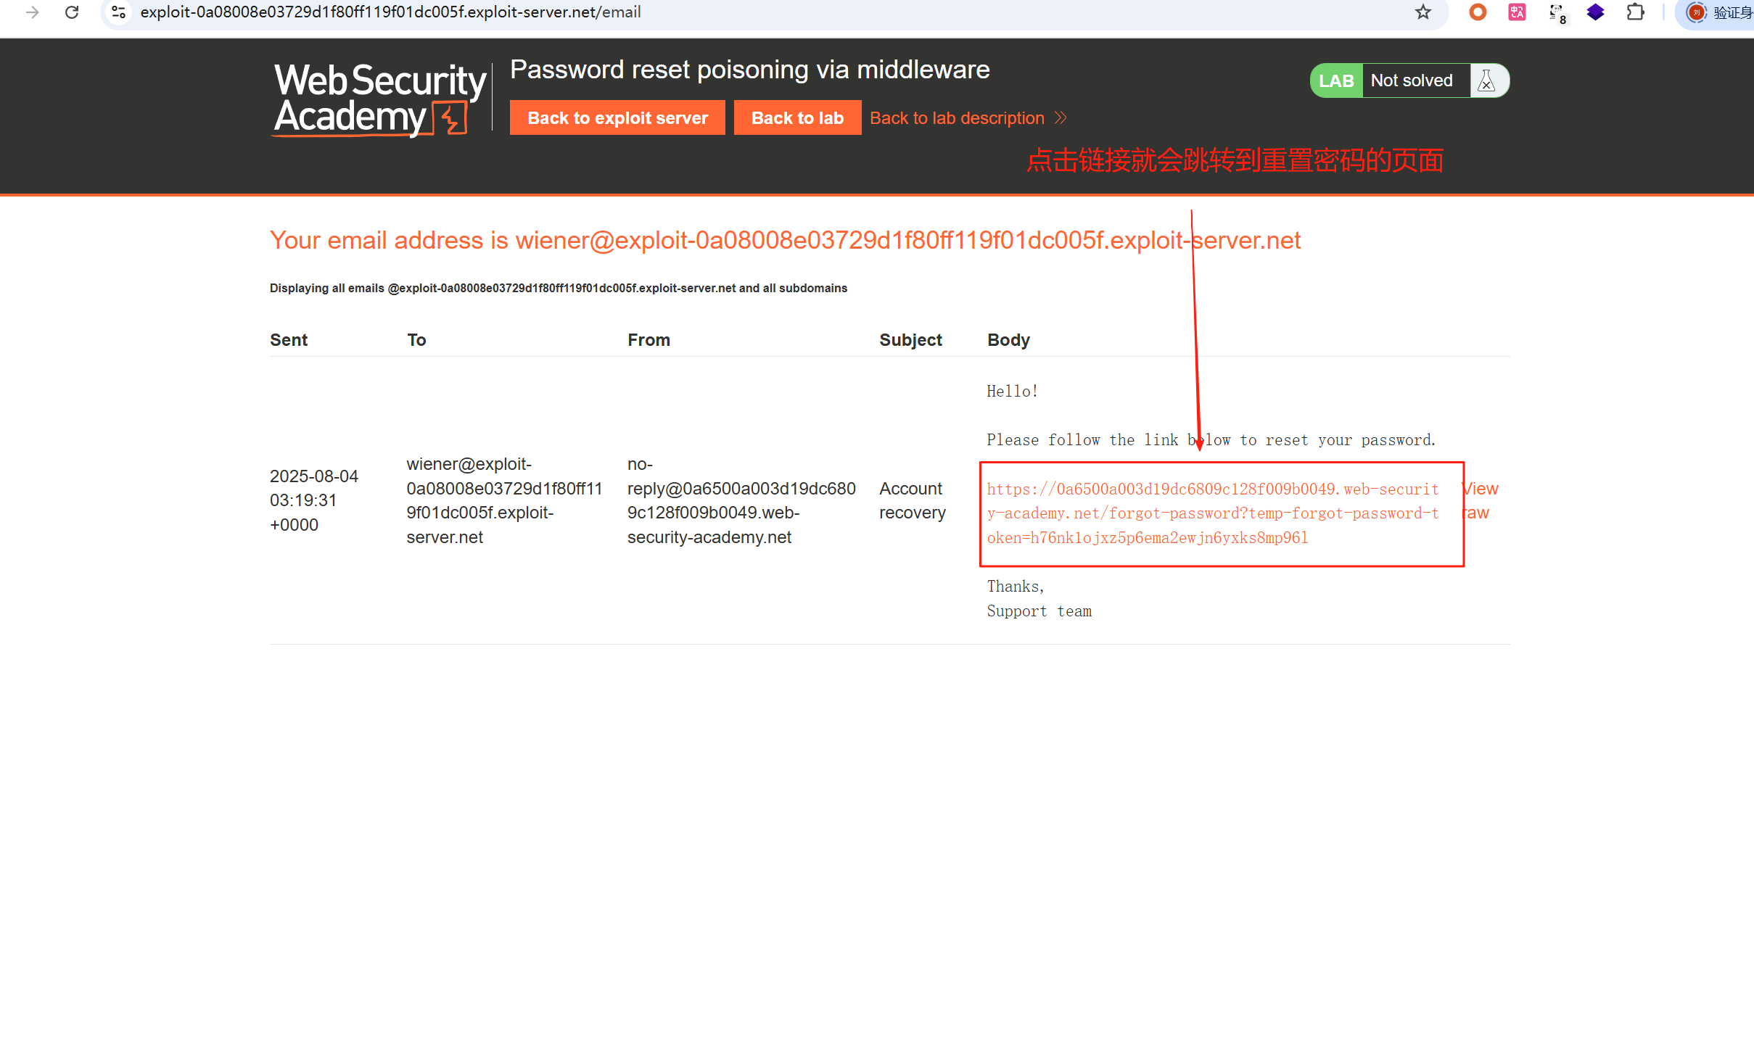Open the purple layers extension icon
This screenshot has height=1055, width=1754.
(x=1595, y=12)
